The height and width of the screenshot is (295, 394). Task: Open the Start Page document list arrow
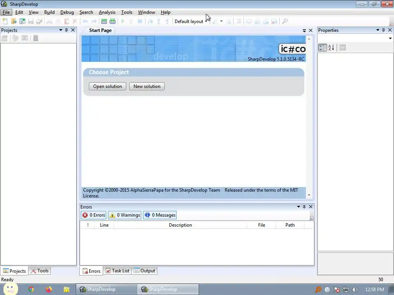point(304,30)
